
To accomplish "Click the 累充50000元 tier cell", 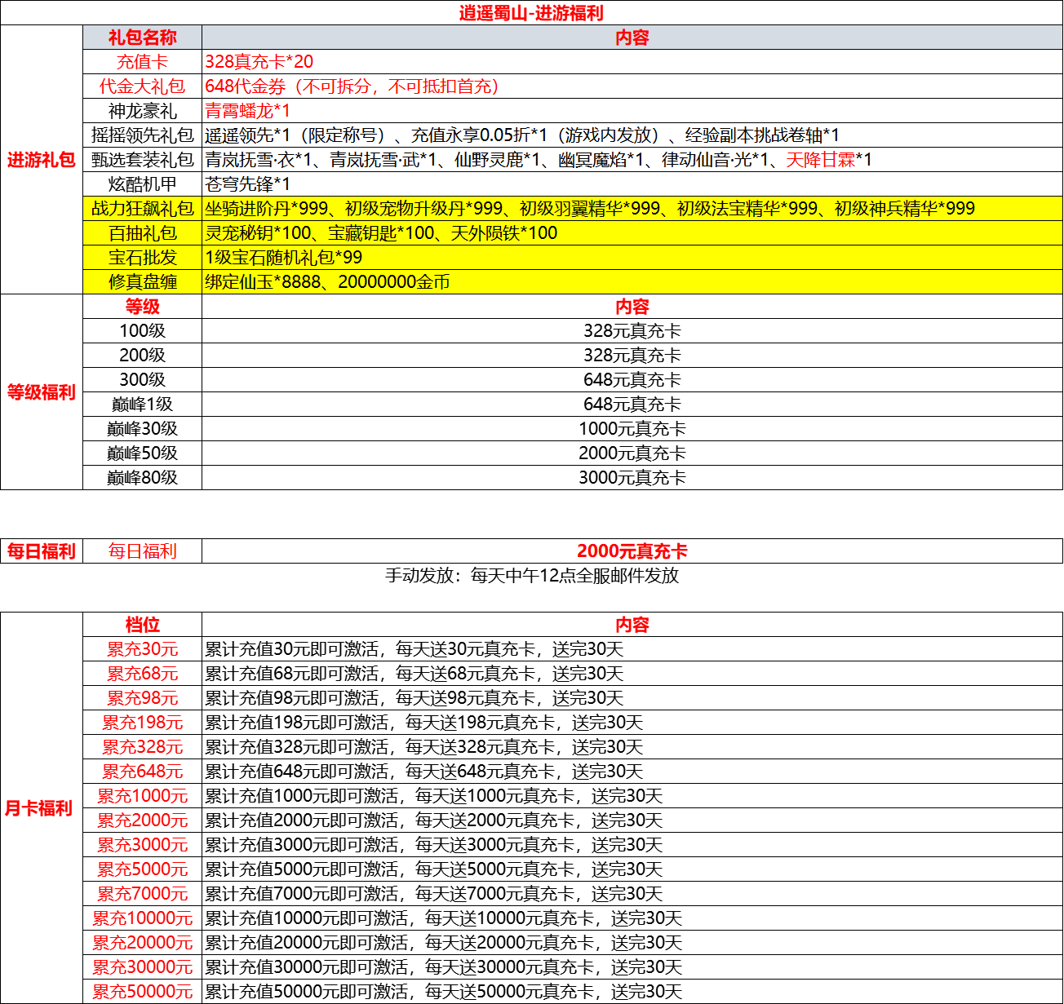I will [142, 992].
